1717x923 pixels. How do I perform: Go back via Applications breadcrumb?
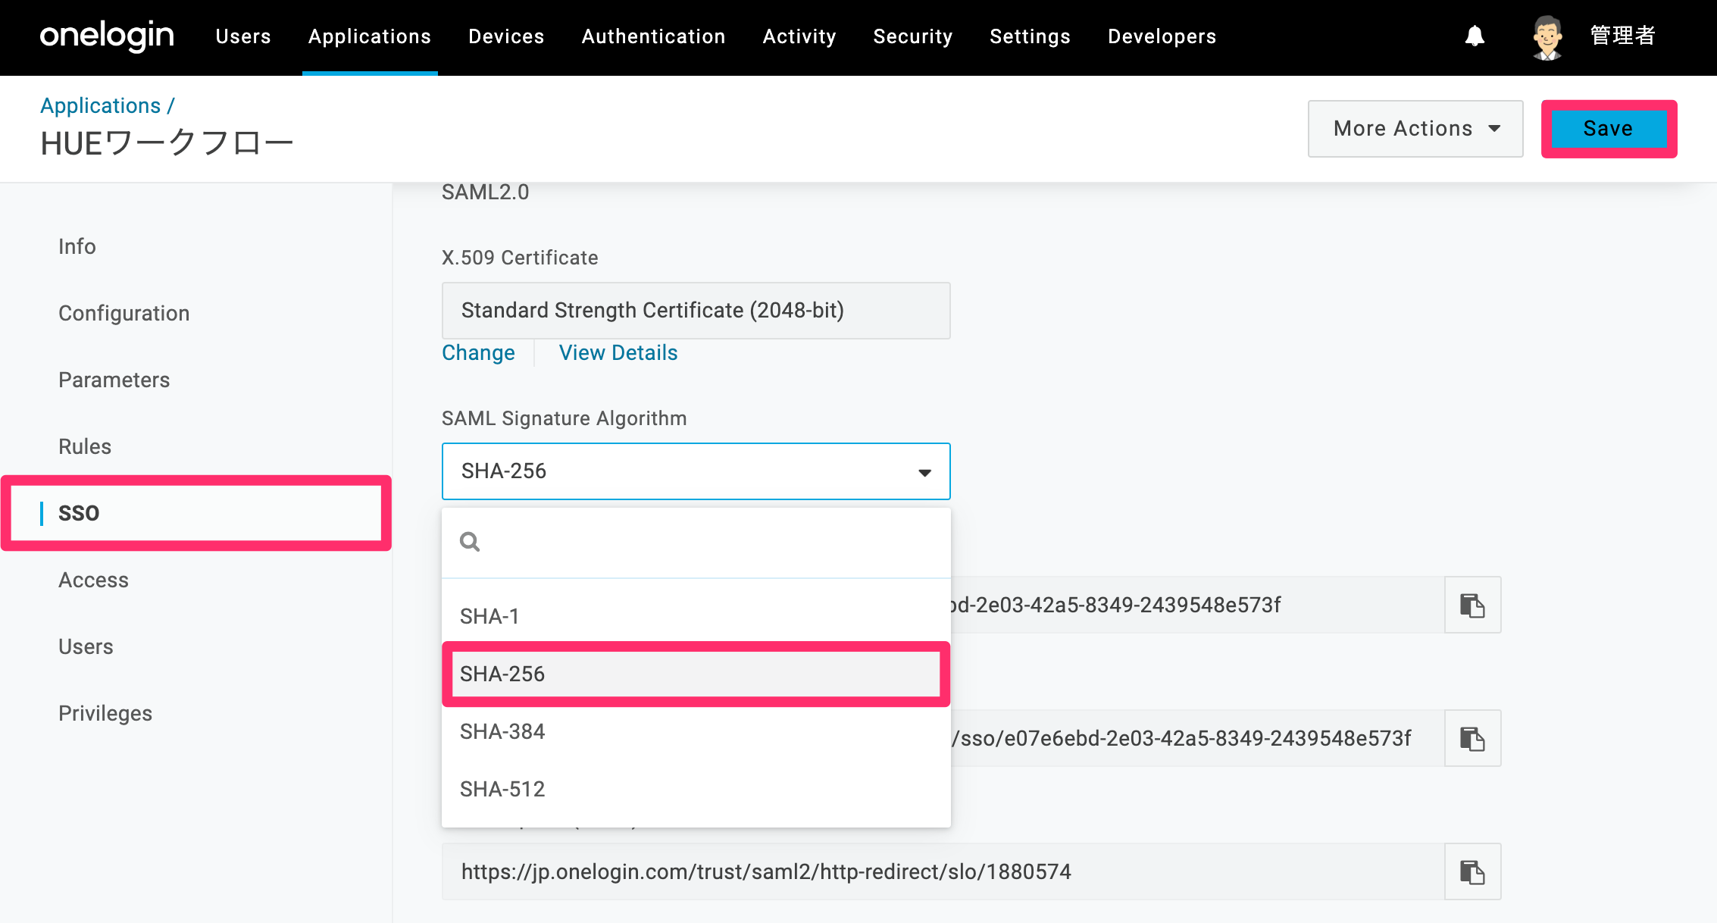click(x=101, y=105)
